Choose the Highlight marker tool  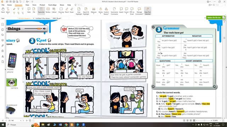[14, 9]
